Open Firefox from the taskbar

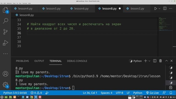15,97
